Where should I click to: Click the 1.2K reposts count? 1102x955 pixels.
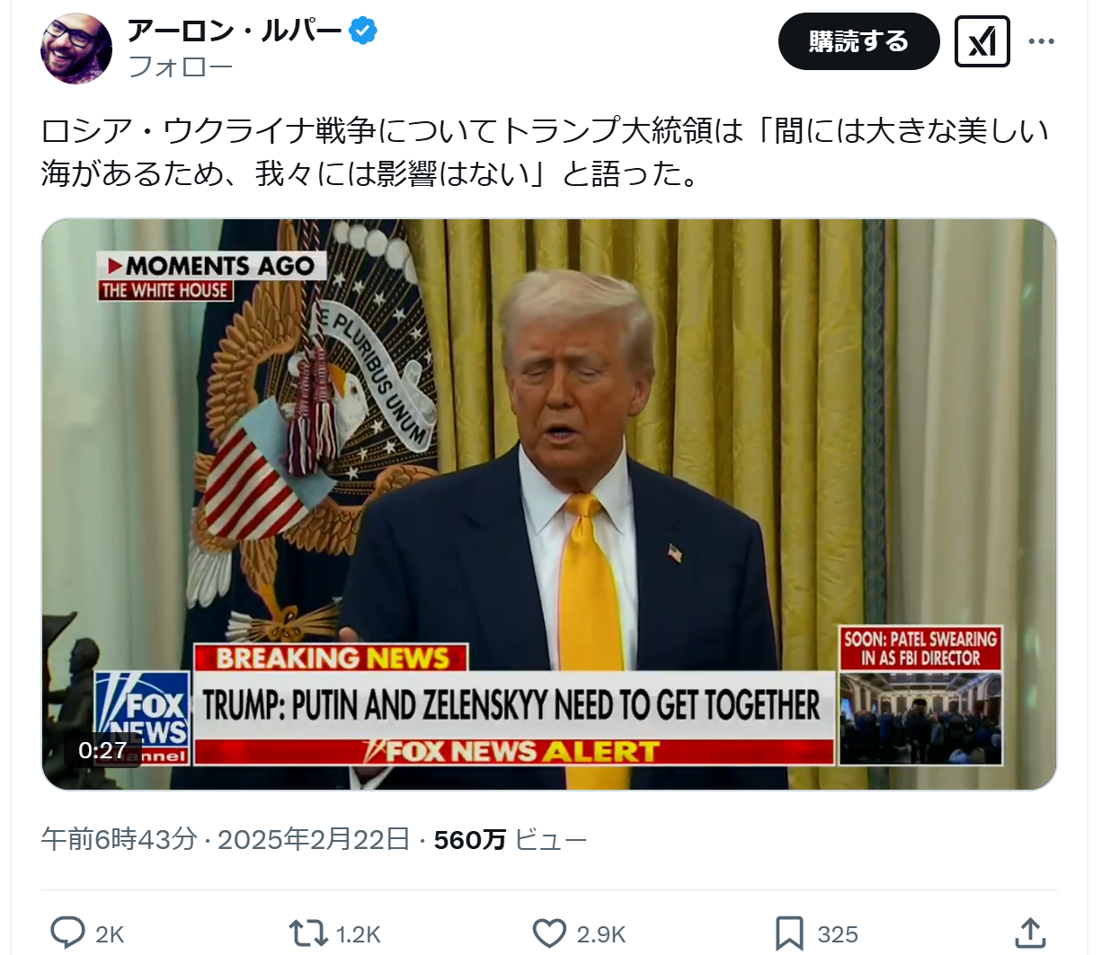tap(359, 934)
